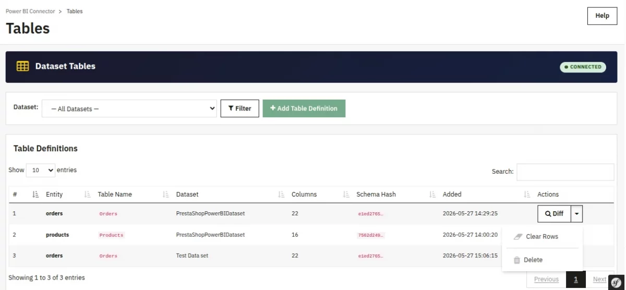This screenshot has height=290, width=626.
Task: Click the Products table name tag
Action: 111,235
